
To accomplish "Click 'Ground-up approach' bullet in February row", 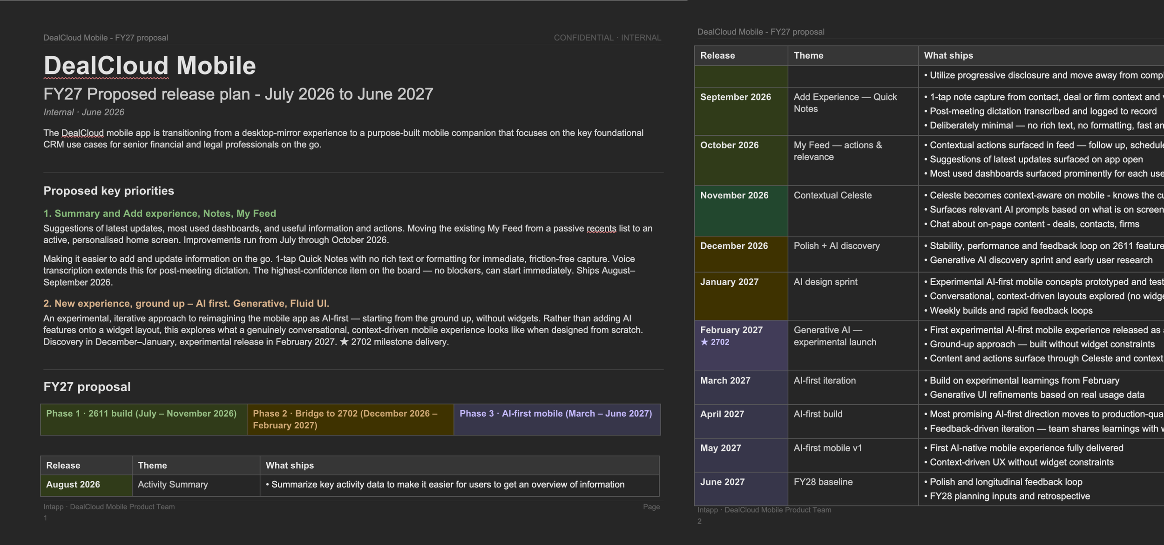I will point(1039,344).
